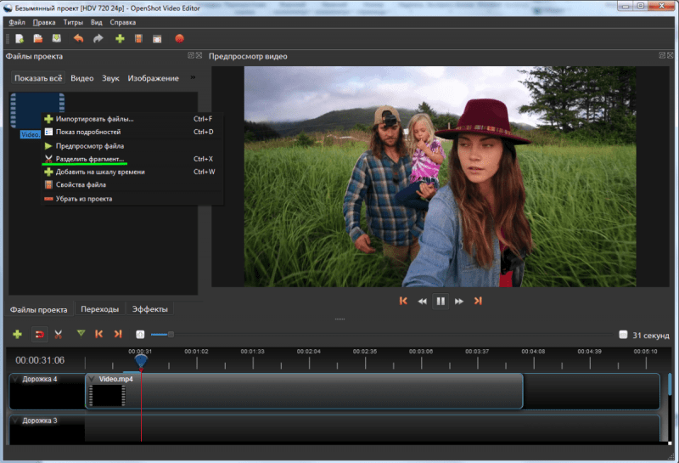This screenshot has width=679, height=463.
Task: Click the New Project toolbar icon
Action: coord(19,39)
